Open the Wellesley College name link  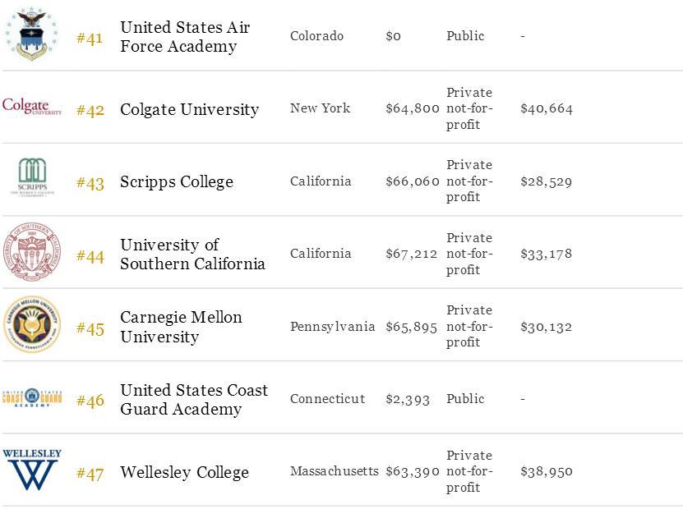(x=185, y=472)
